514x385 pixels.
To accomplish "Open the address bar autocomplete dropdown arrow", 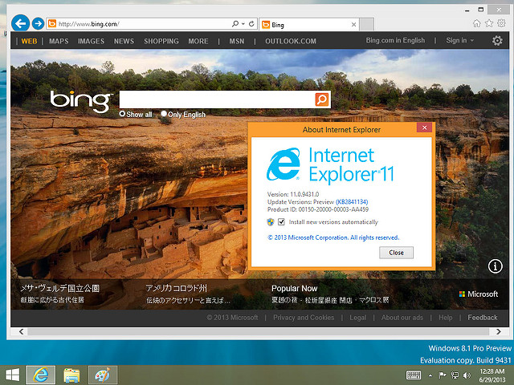I will point(243,24).
